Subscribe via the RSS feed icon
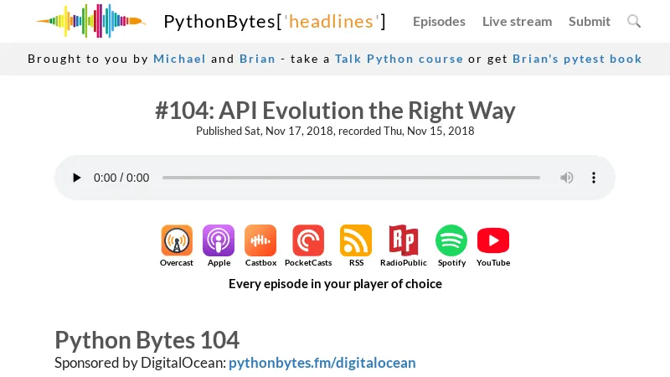Screen dimensions: 670x377 tap(356, 240)
